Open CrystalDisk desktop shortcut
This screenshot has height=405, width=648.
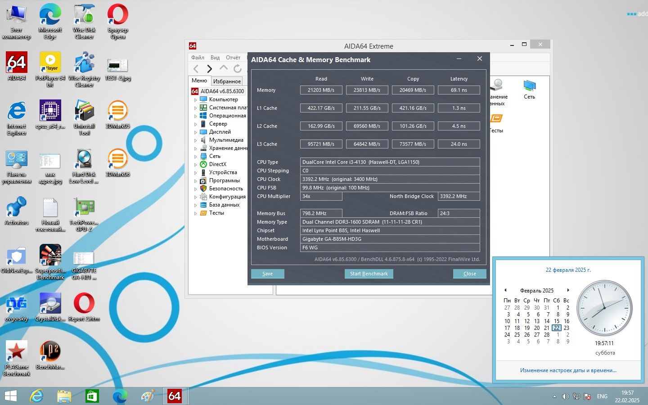pyautogui.click(x=50, y=307)
